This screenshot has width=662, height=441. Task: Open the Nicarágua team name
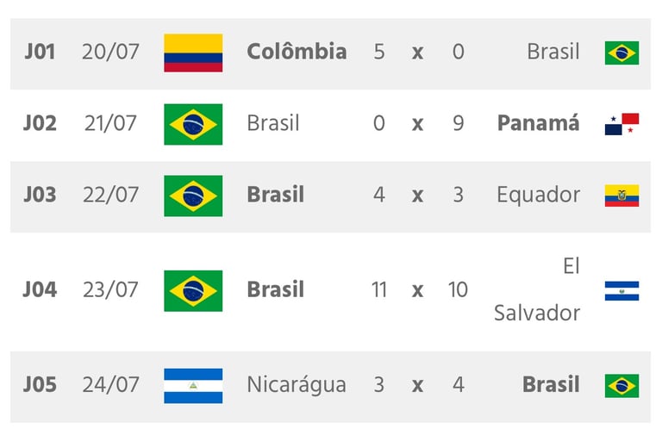297,385
